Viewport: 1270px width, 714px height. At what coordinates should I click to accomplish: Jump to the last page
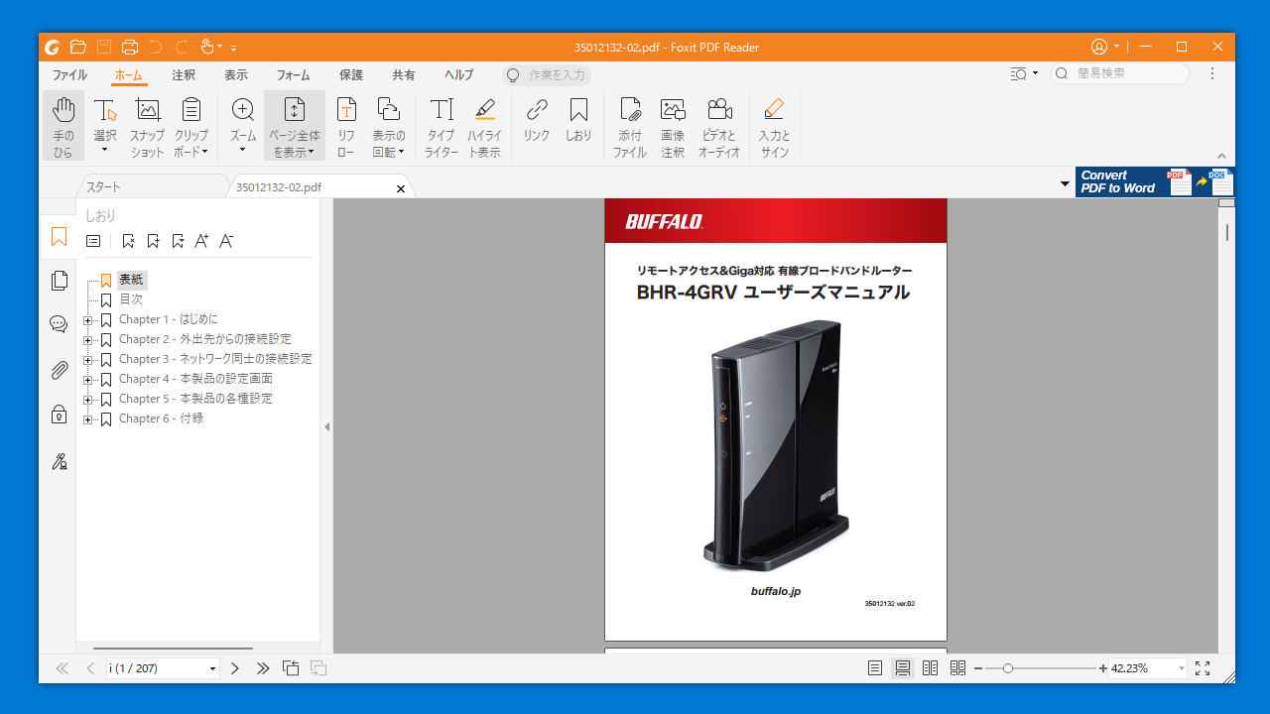(263, 668)
